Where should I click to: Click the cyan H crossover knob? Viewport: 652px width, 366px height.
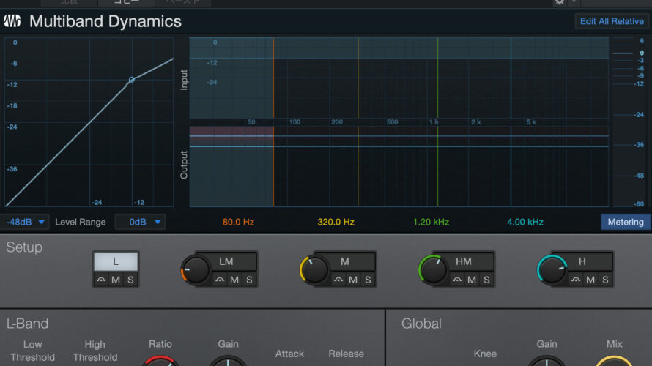[x=552, y=270]
